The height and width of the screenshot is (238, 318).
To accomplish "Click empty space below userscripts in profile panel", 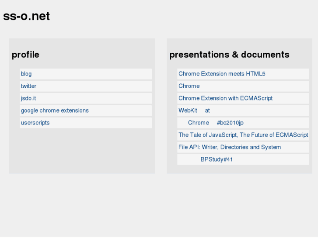I will pos(82,151).
